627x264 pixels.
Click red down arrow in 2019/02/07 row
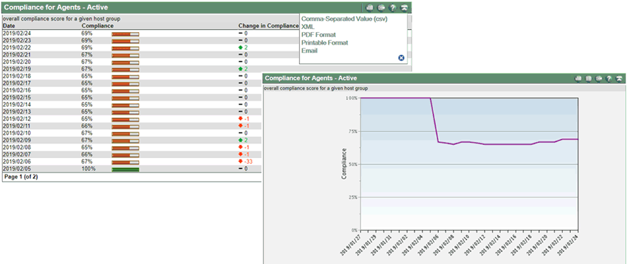[240, 154]
